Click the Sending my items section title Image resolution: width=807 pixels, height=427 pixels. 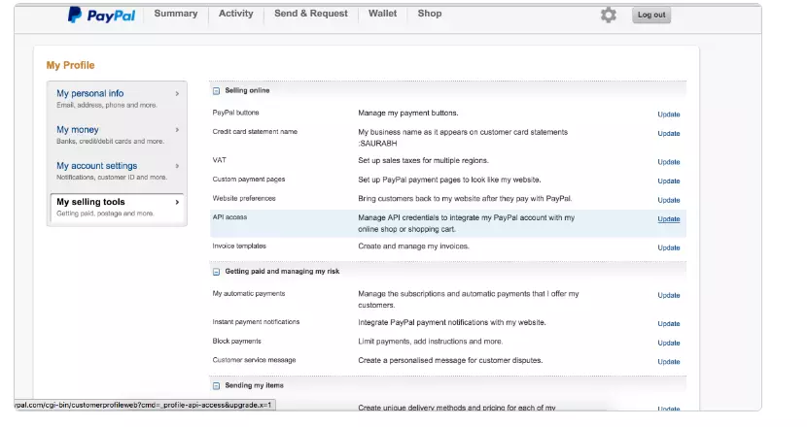(254, 385)
